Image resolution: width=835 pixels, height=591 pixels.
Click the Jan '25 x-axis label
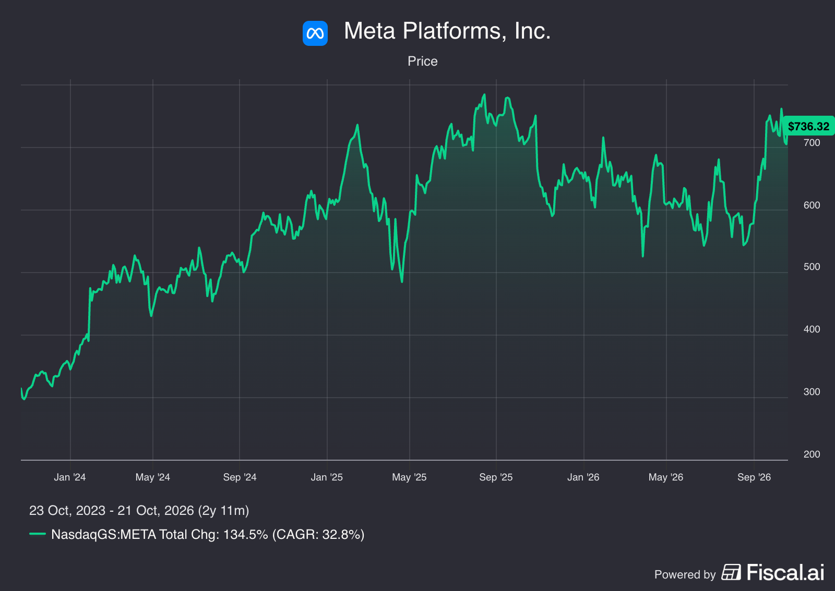pyautogui.click(x=327, y=477)
